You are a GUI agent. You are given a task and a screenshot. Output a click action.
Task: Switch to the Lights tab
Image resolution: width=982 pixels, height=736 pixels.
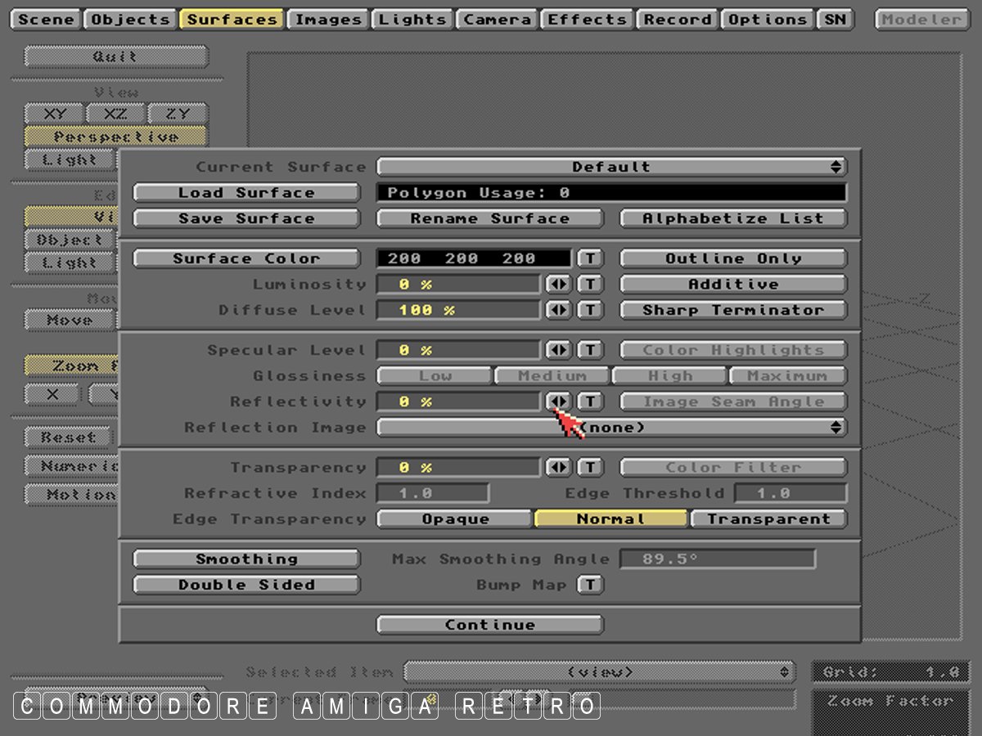(412, 20)
